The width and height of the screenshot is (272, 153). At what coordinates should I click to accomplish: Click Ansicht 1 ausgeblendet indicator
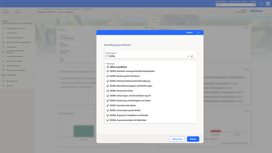241,11
